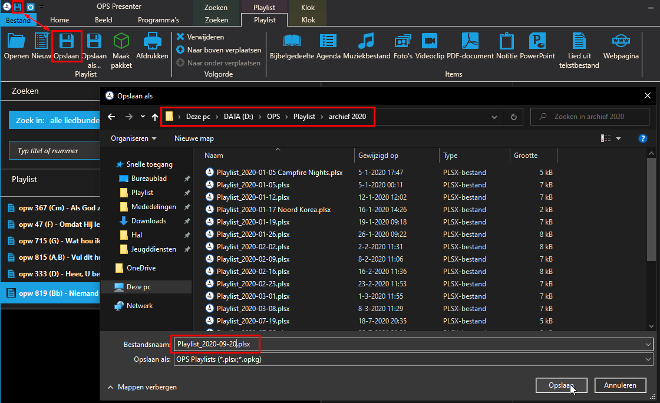Click the Opslaan button in dialog
The width and height of the screenshot is (660, 403).
[561, 385]
